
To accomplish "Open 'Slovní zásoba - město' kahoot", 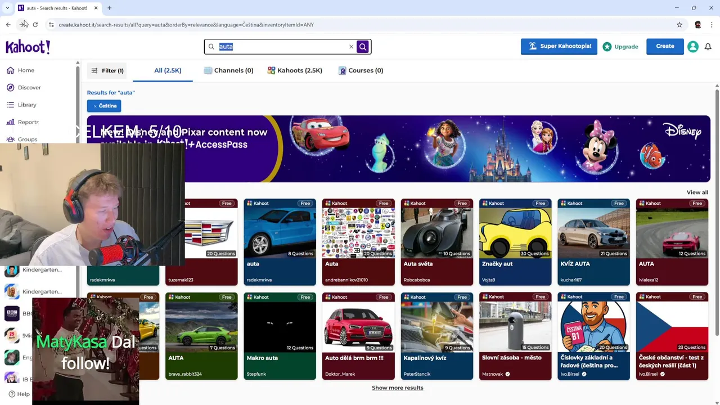I will [x=515, y=336].
